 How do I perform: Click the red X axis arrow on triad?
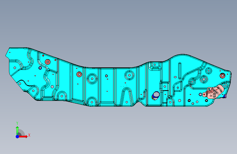23,136
